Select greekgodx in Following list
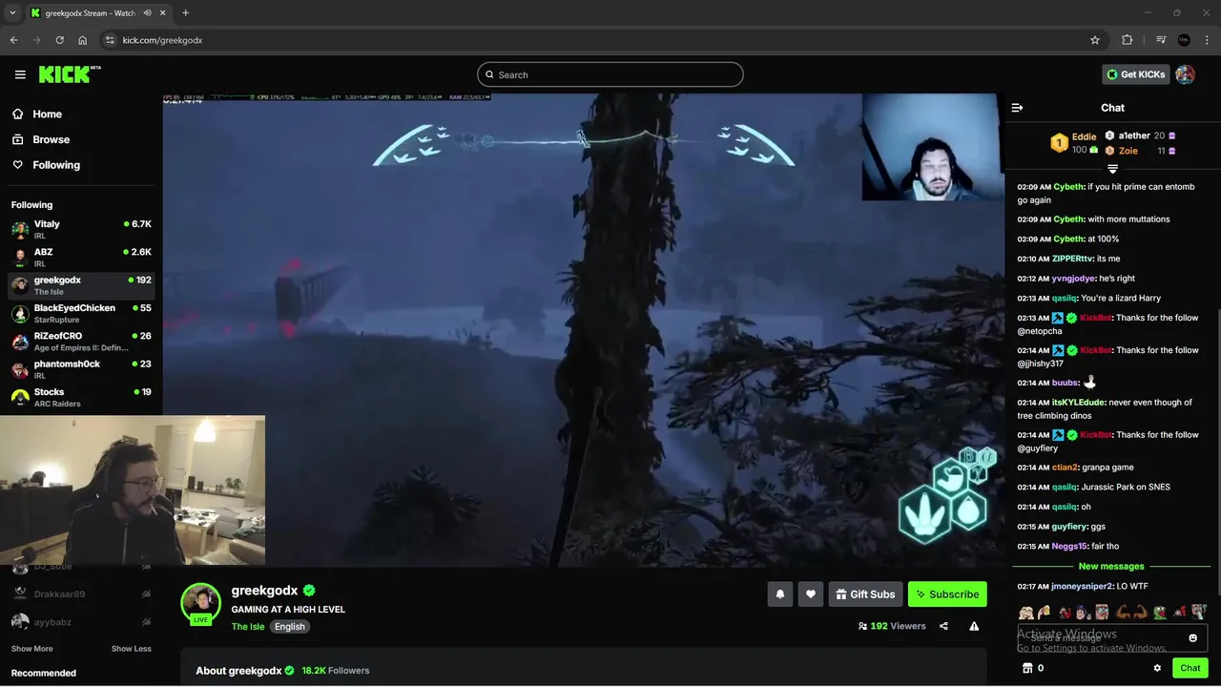The image size is (1221, 687). (81, 285)
